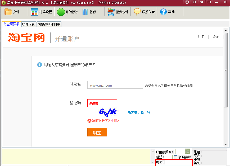Click the 延迟 input field
230x166 pixels.
pos(169,157)
